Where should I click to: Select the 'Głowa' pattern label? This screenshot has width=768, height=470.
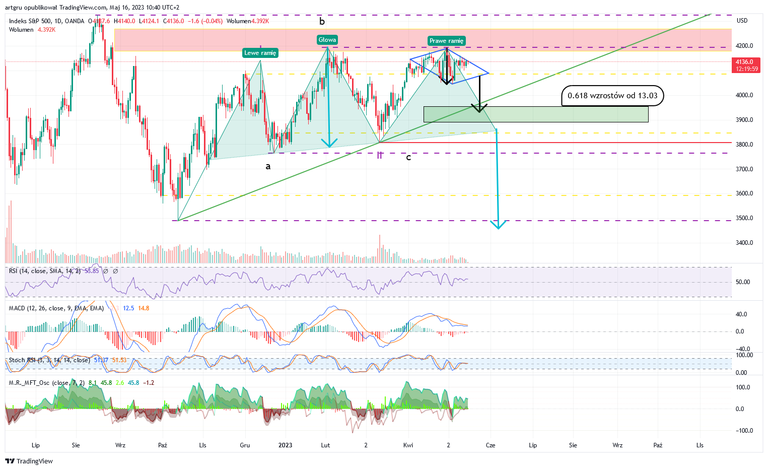[327, 40]
